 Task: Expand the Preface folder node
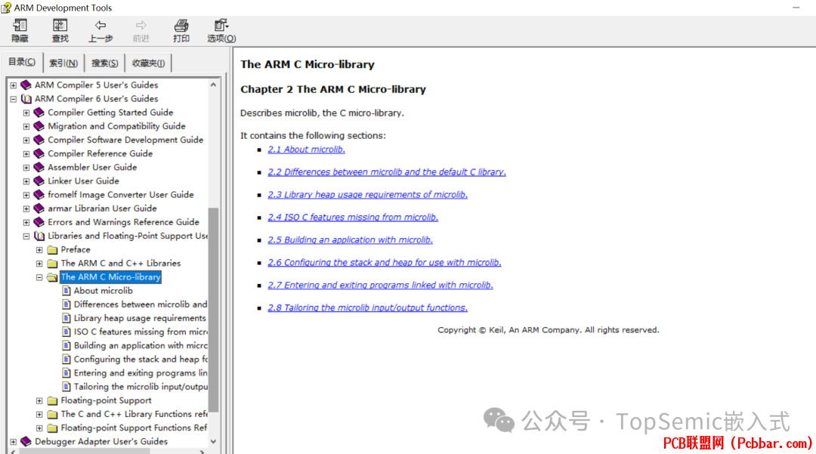click(39, 249)
